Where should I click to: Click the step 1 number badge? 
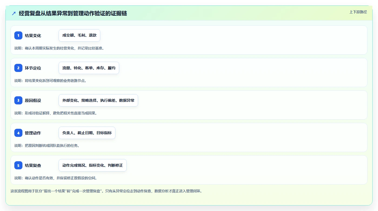(x=18, y=35)
